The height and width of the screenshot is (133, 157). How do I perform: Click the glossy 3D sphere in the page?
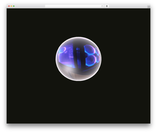[78, 59]
